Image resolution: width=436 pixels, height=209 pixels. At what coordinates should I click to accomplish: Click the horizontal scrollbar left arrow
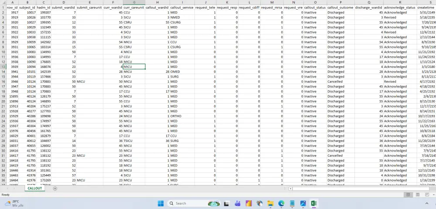tap(290, 189)
